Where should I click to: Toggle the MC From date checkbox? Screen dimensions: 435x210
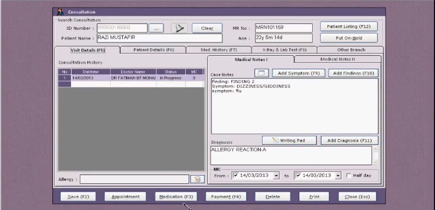pos(236,175)
